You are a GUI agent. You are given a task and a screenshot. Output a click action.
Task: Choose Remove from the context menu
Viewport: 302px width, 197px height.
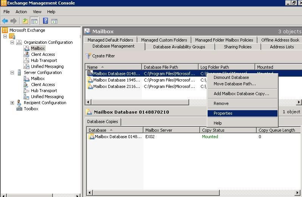[x=242, y=103]
